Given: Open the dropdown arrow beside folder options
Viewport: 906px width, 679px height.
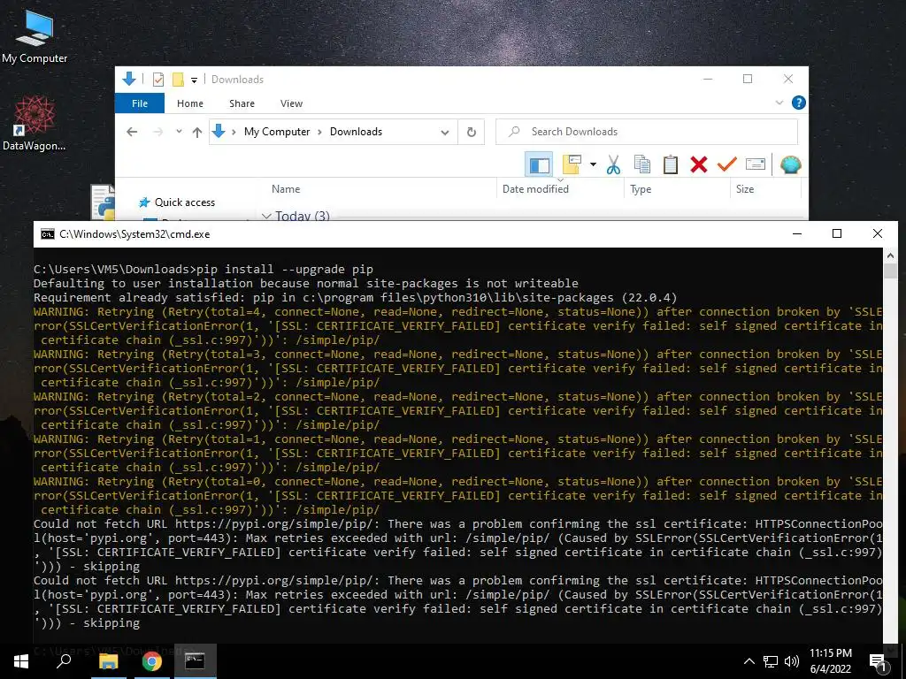Looking at the screenshot, I should (x=593, y=165).
